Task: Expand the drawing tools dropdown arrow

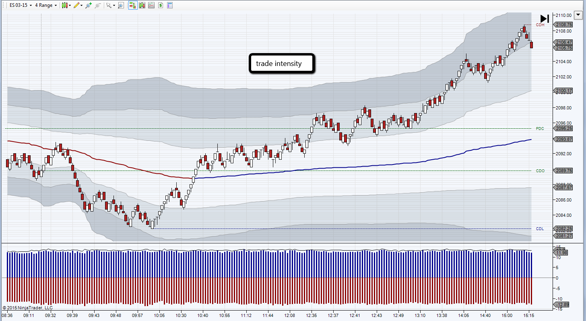Action: tap(82, 6)
